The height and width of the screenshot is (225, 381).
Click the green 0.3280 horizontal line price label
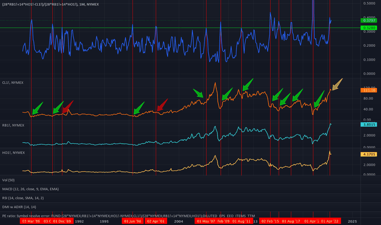point(369,28)
